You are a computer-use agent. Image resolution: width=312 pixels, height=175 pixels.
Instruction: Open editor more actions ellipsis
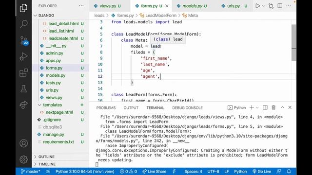(x=289, y=6)
